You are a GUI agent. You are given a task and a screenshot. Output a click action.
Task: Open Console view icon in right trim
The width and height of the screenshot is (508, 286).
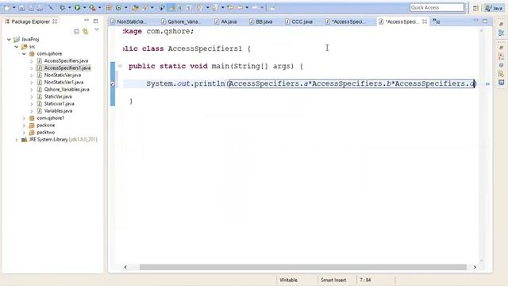[x=501, y=83]
